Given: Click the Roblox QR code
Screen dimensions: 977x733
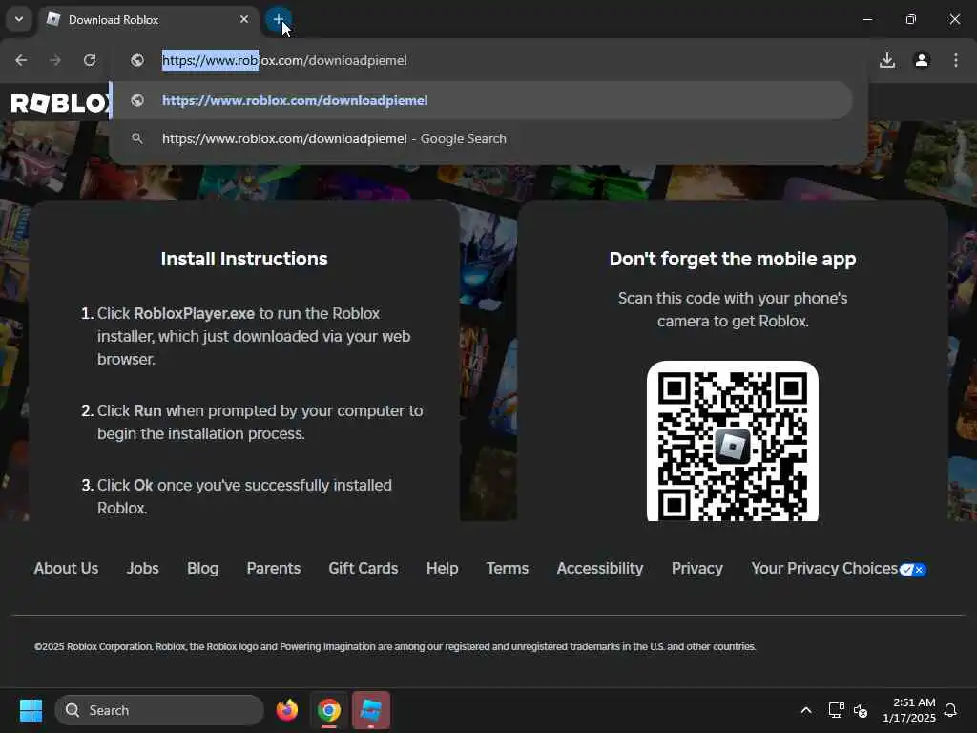Looking at the screenshot, I should tap(733, 441).
